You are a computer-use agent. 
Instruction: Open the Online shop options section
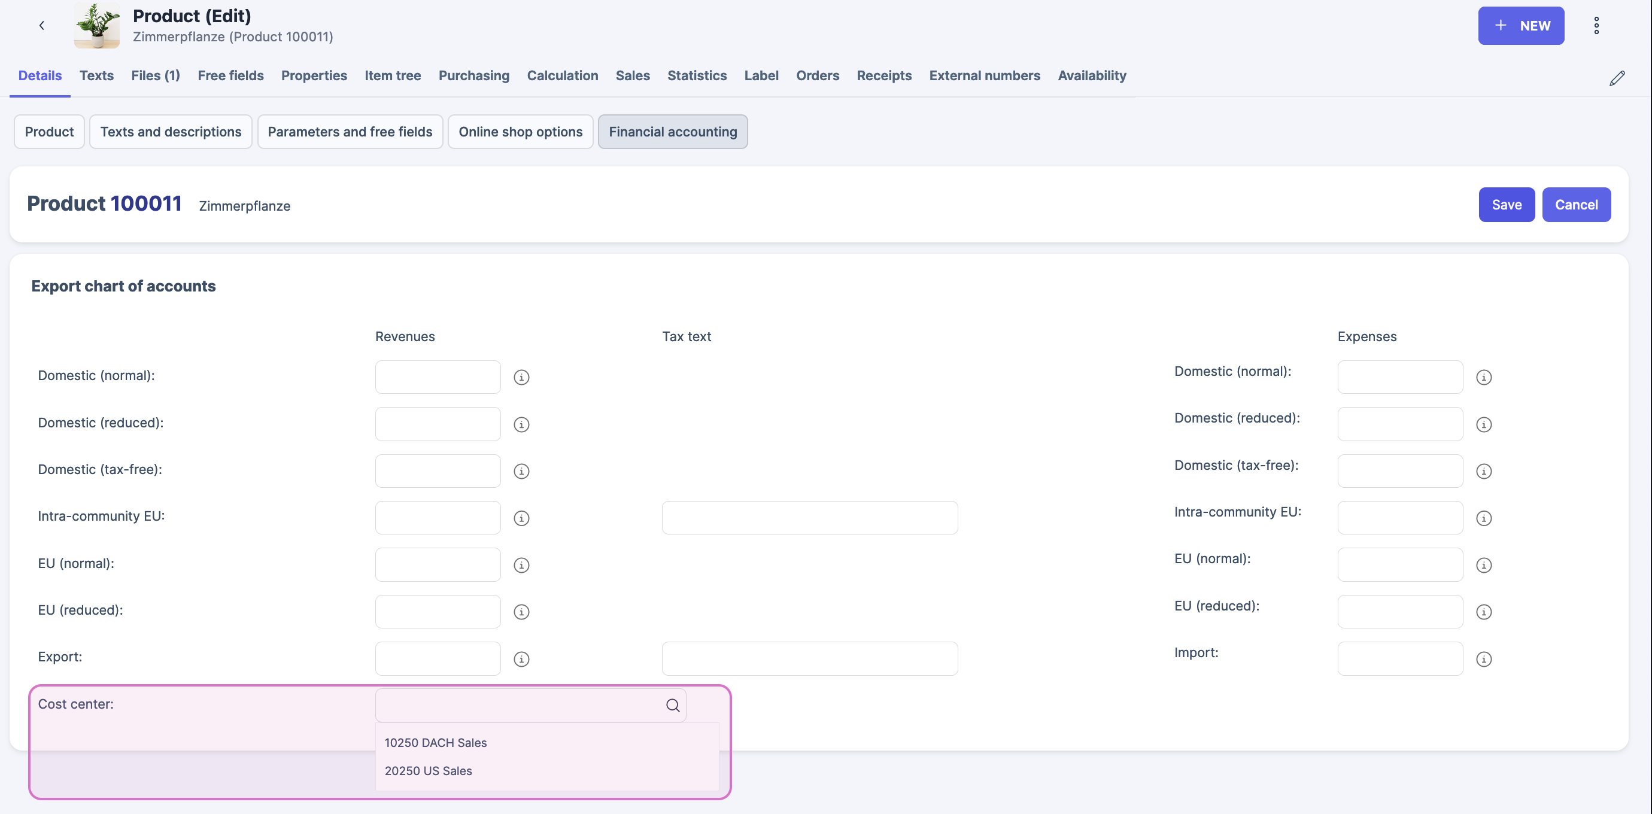(520, 132)
